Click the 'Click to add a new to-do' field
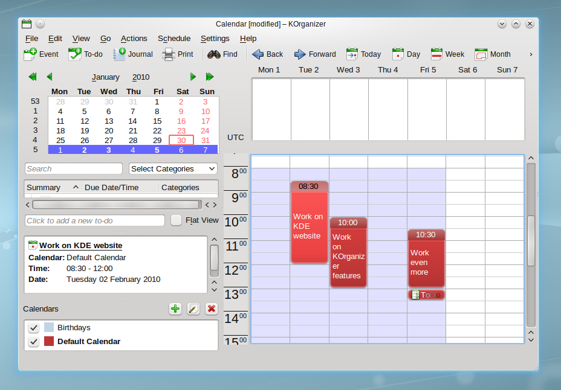Viewport: 561px width, 390px height. tap(95, 220)
